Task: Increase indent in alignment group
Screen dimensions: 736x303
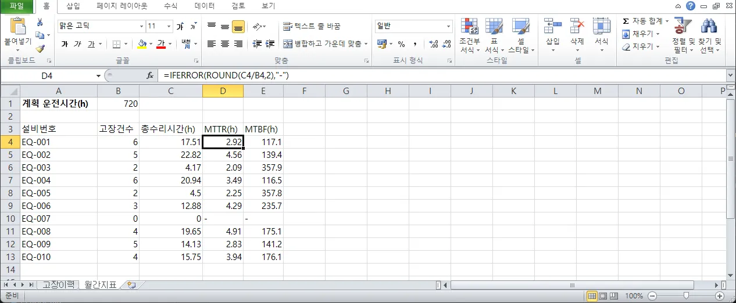Action: [270, 44]
